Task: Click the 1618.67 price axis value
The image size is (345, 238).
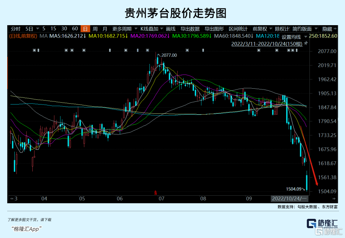Action: click(x=327, y=163)
